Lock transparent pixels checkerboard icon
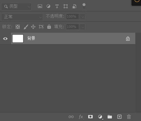The image size is (141, 121). click(x=18, y=27)
